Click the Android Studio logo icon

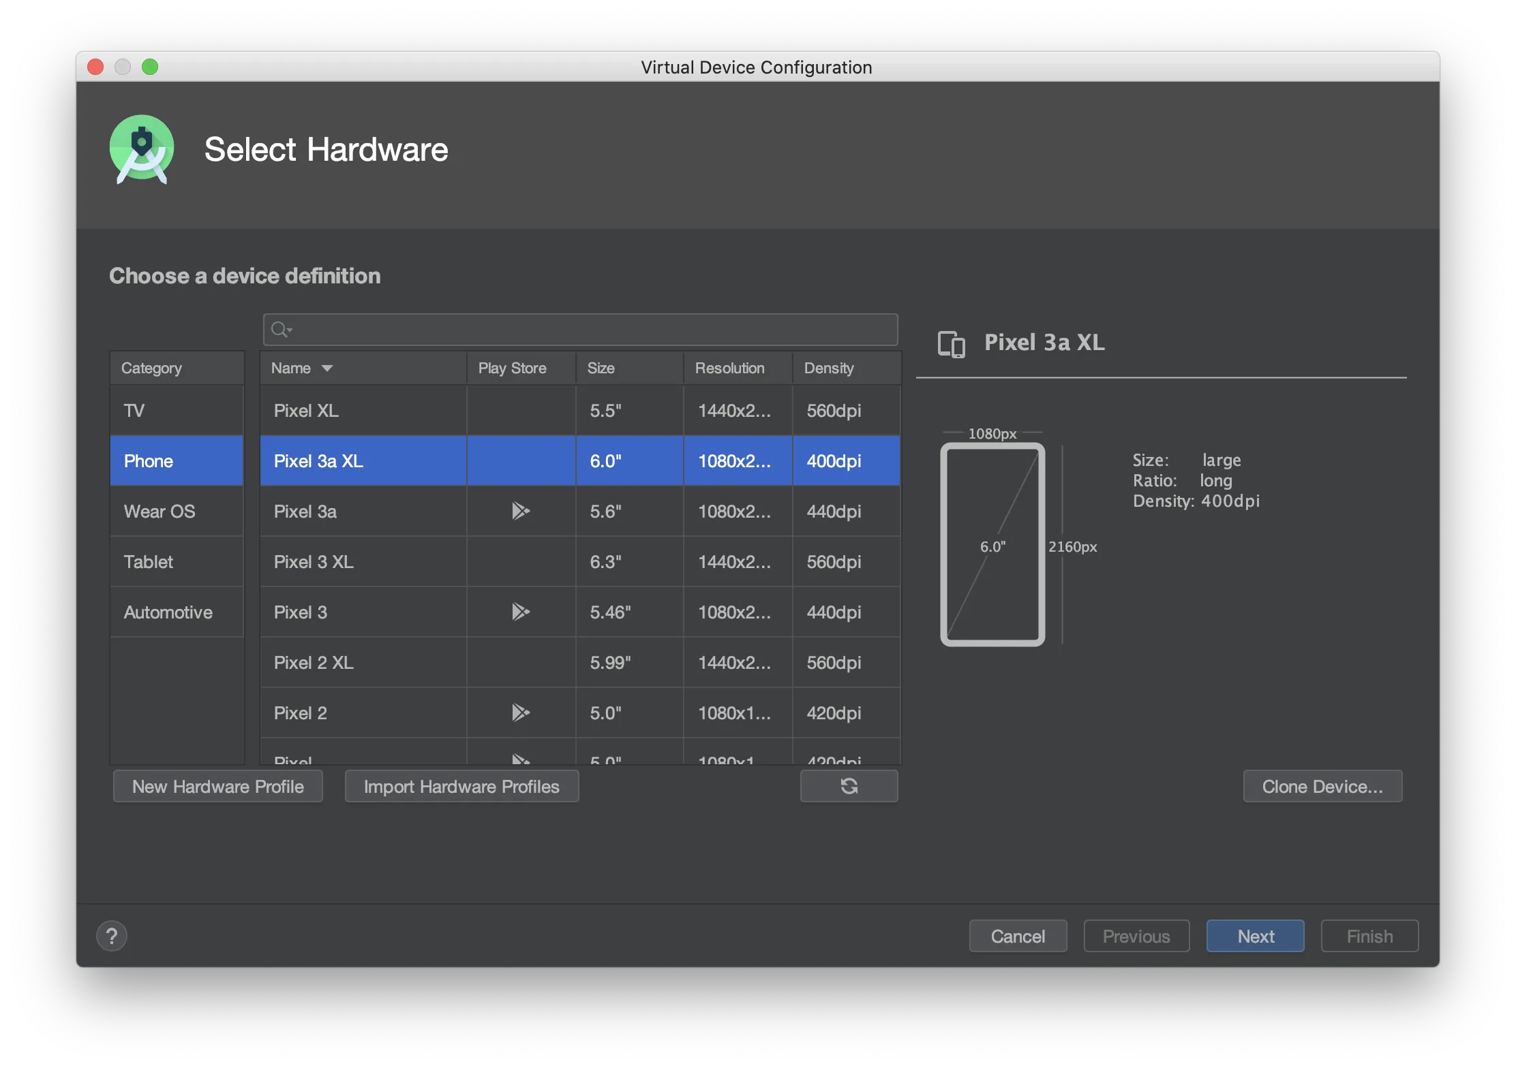pyautogui.click(x=142, y=149)
